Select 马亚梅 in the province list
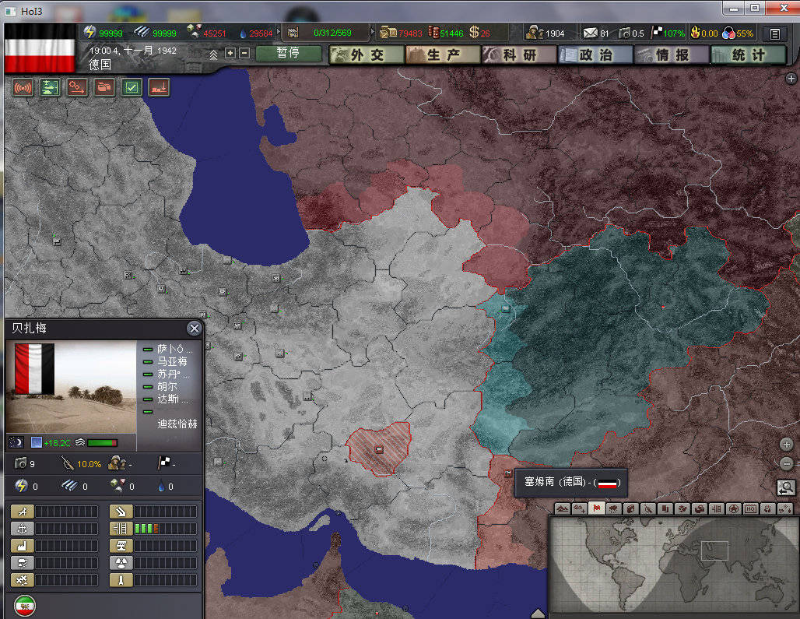Viewport: 800px width, 619px height. (x=171, y=361)
